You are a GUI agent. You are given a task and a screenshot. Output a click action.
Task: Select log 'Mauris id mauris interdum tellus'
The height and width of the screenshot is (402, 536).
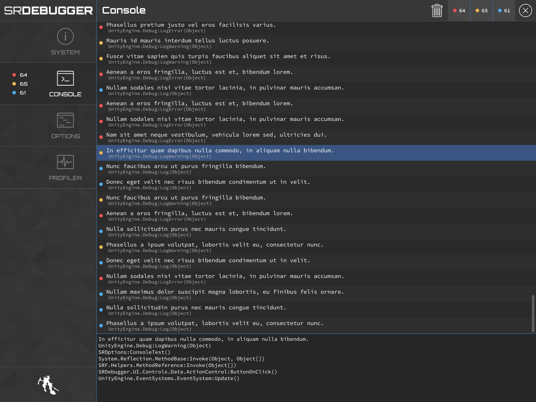(x=316, y=43)
